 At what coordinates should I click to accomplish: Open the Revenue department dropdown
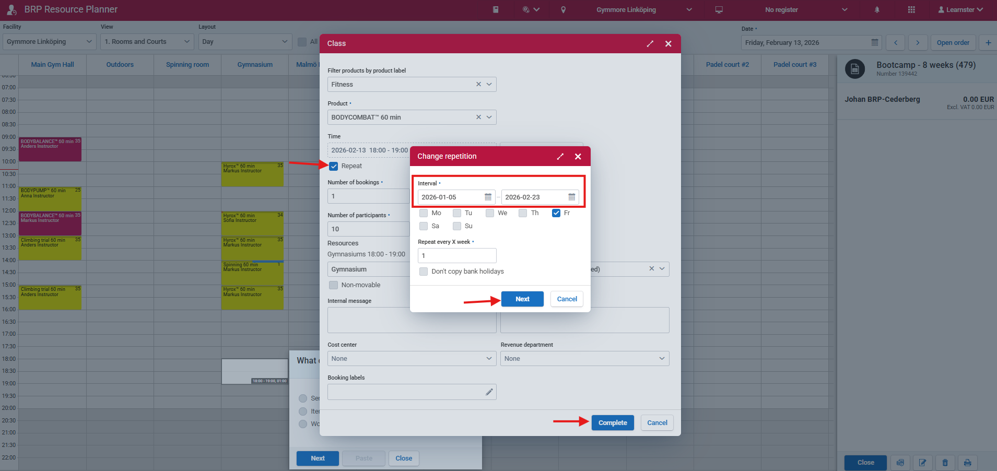coord(584,359)
